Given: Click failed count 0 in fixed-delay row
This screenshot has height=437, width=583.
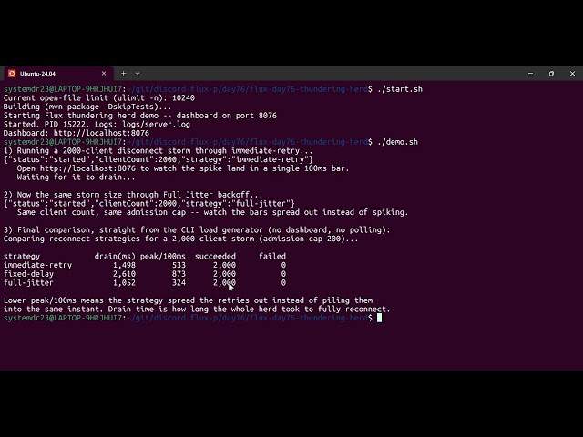Looking at the screenshot, I should point(283,274).
